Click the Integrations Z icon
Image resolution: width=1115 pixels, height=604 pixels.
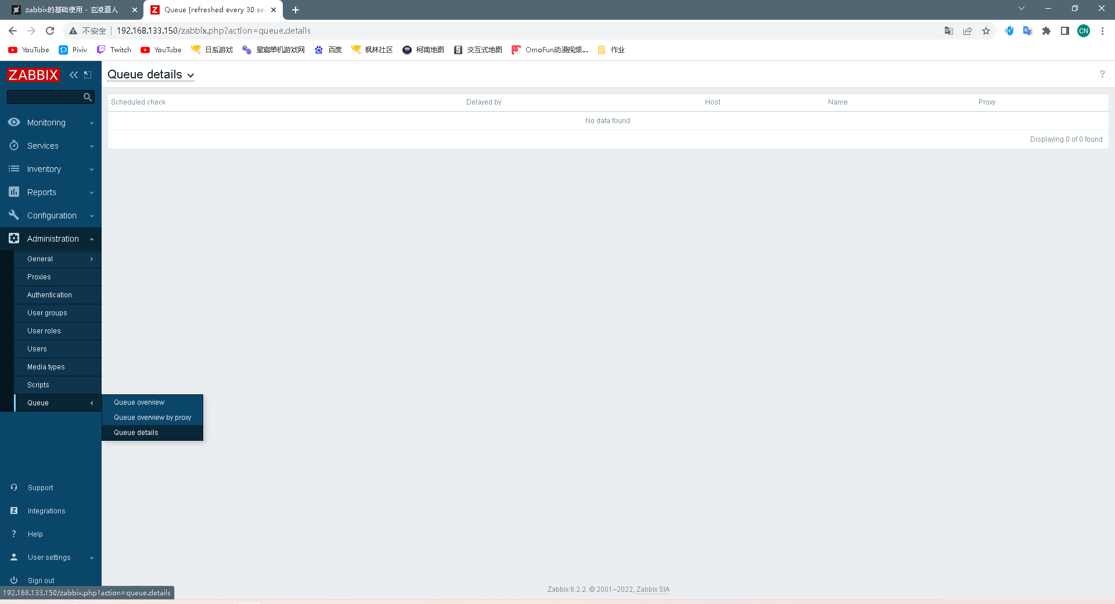14,510
